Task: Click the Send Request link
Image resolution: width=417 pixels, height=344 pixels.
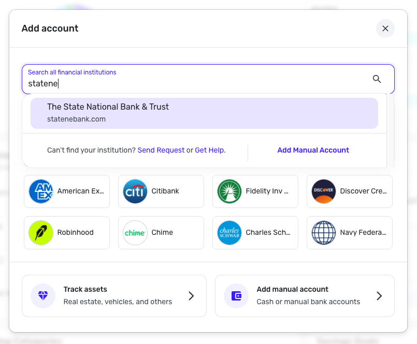Action: coord(161,150)
